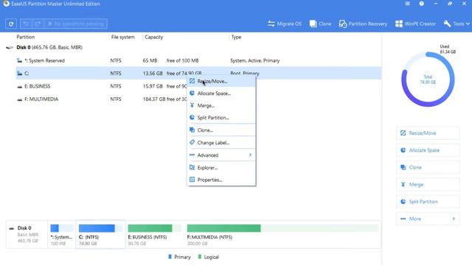Click the Capacity column header
Viewport: 472px width, 265px height.
tap(154, 37)
